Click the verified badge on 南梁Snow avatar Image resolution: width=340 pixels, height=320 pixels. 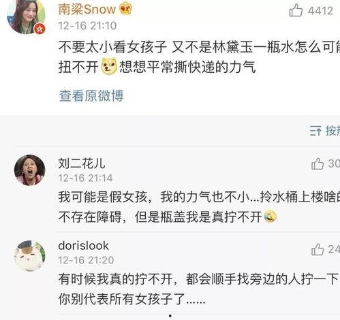pyautogui.click(x=40, y=29)
